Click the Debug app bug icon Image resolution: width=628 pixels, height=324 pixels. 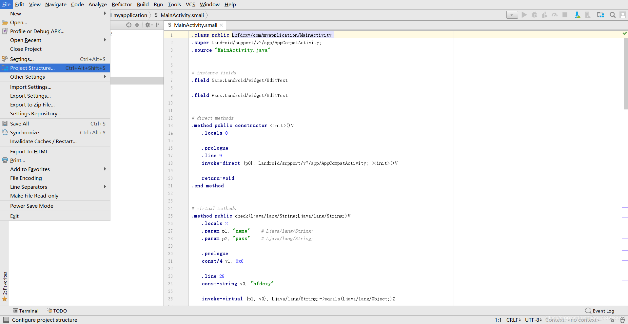(534, 15)
